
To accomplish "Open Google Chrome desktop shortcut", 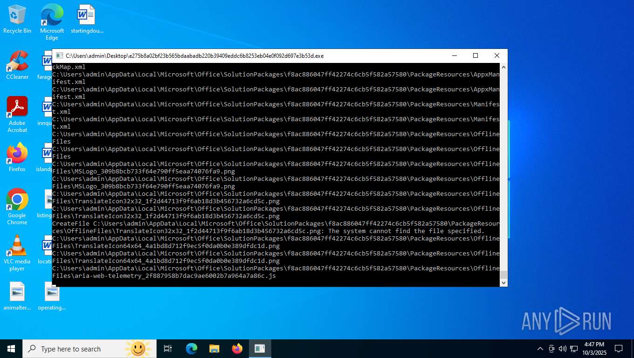I will (17, 207).
